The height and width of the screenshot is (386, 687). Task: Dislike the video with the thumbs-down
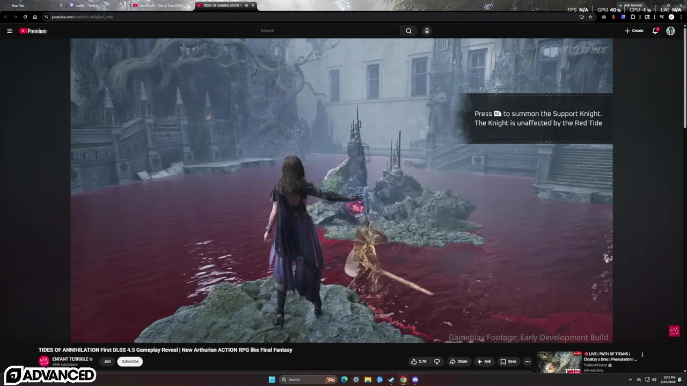point(437,361)
